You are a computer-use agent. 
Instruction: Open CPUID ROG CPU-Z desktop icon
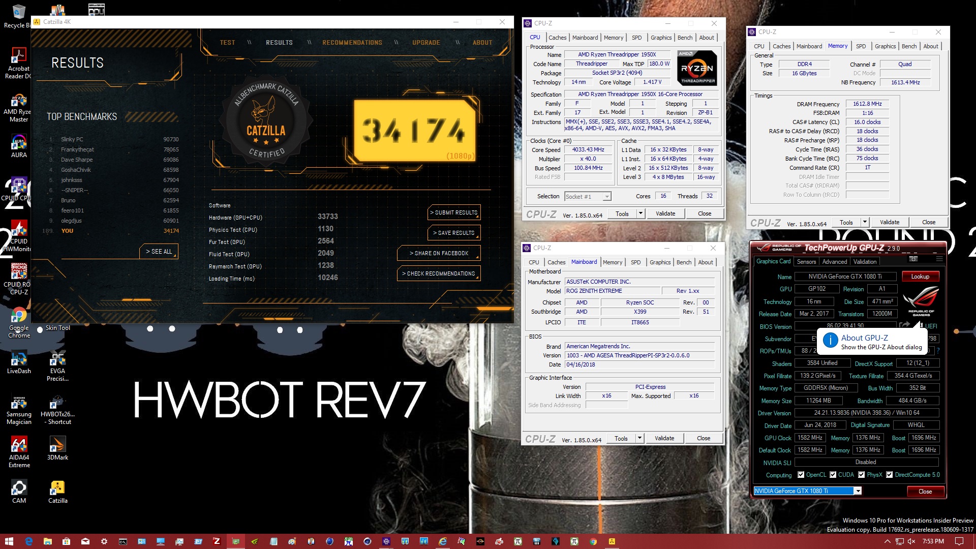[x=19, y=280]
